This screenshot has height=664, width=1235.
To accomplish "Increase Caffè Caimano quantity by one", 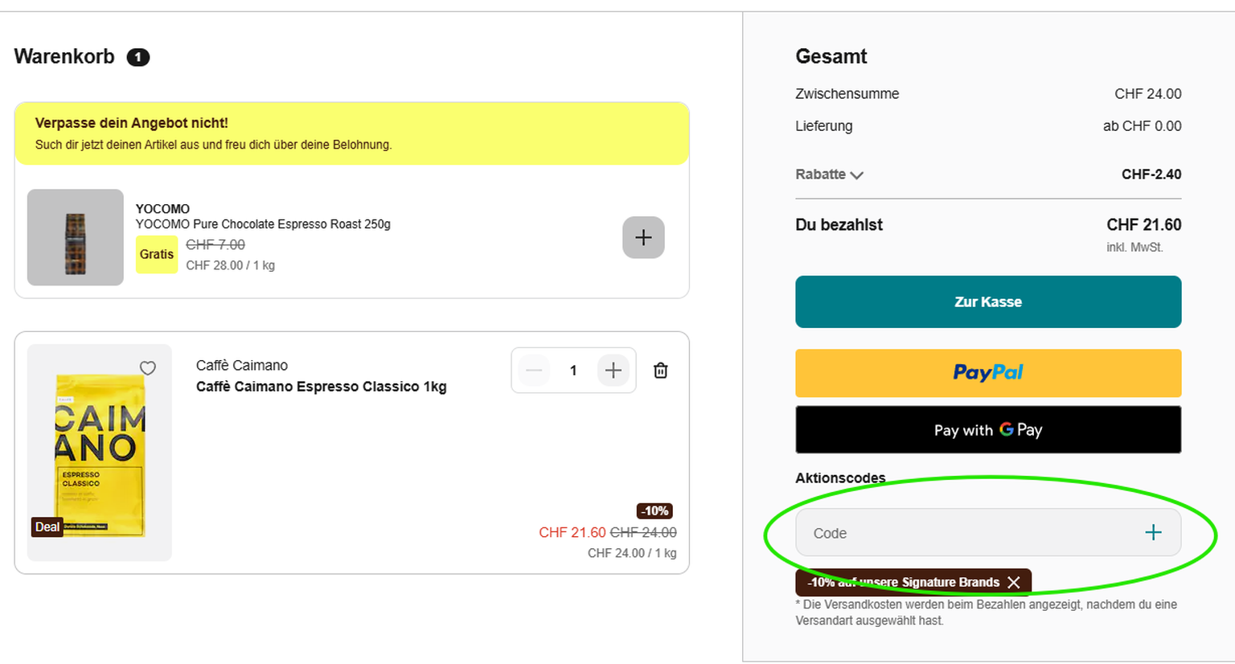I will click(613, 371).
